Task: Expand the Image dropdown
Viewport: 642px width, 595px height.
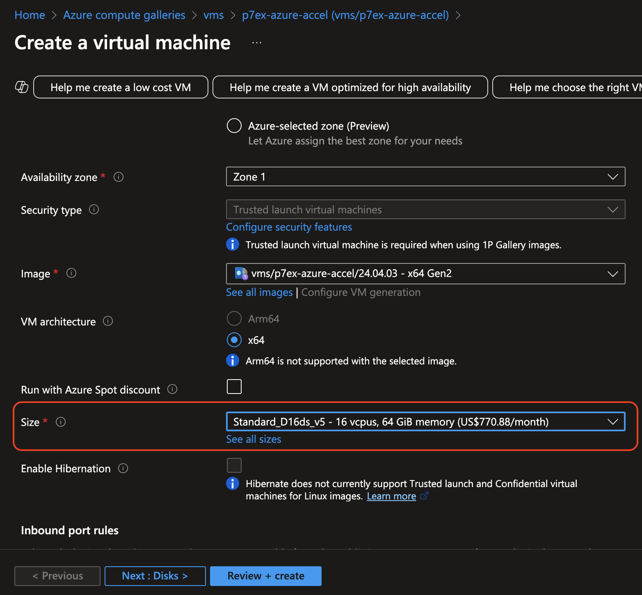Action: [x=425, y=274]
